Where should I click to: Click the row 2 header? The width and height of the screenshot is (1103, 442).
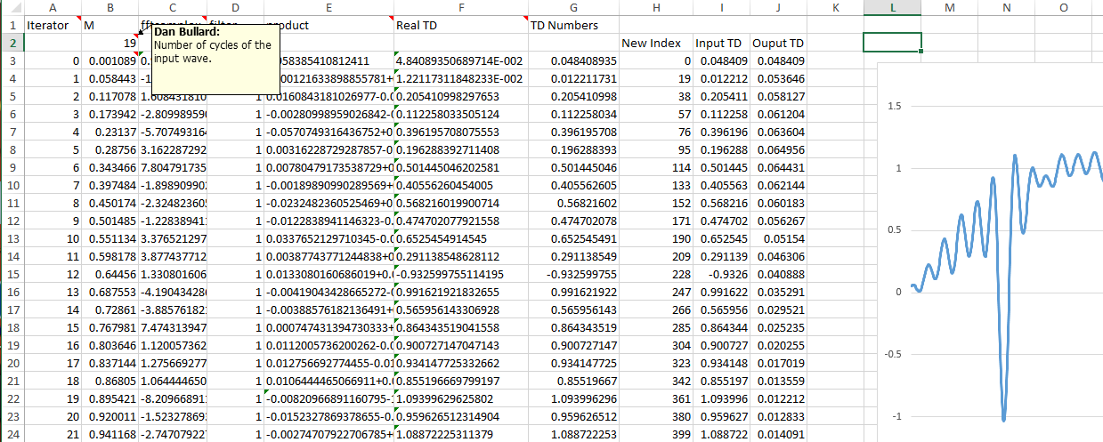(12, 43)
